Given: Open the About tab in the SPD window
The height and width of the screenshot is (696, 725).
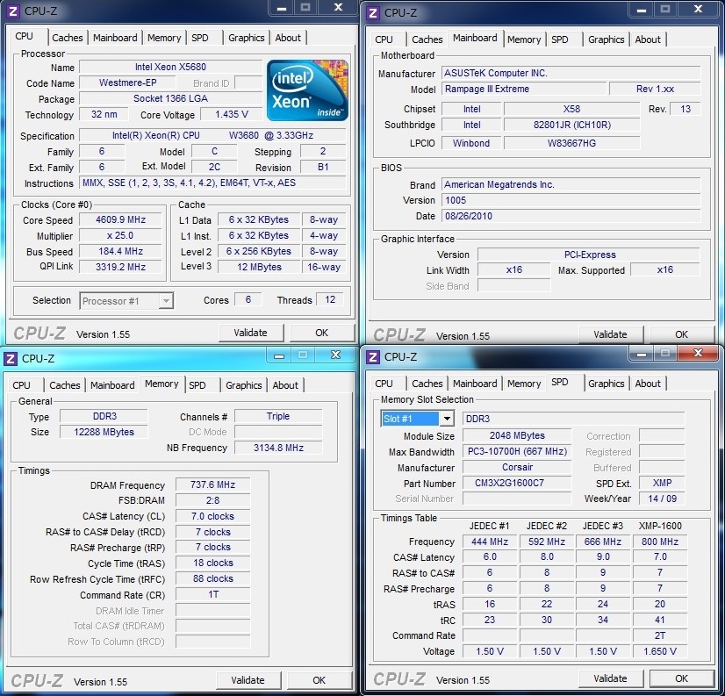Looking at the screenshot, I should click(x=648, y=384).
